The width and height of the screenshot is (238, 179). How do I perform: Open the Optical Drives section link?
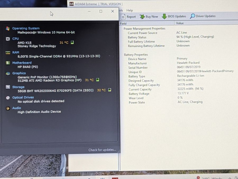[23, 98]
